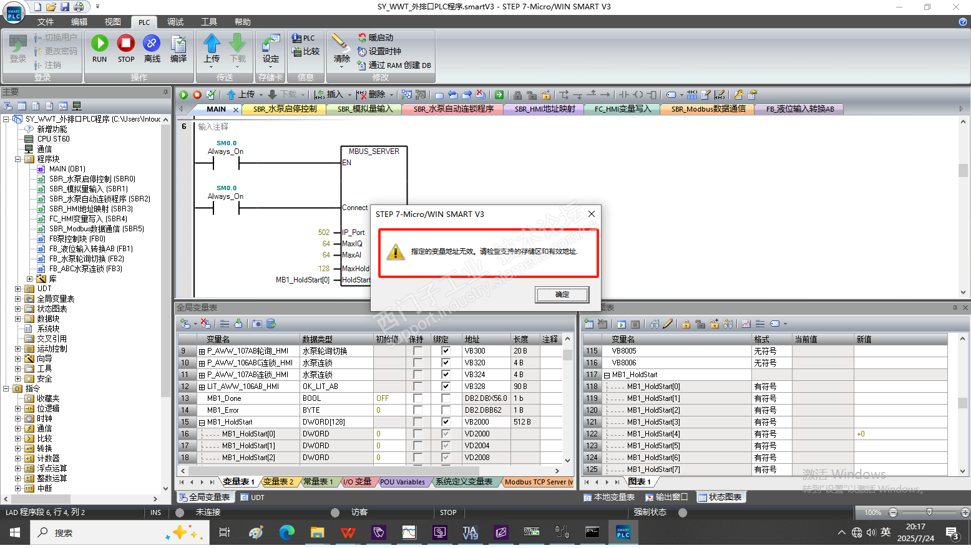Click the red stop icon in editor toolbar
The width and height of the screenshot is (971, 548).
coord(197,95)
